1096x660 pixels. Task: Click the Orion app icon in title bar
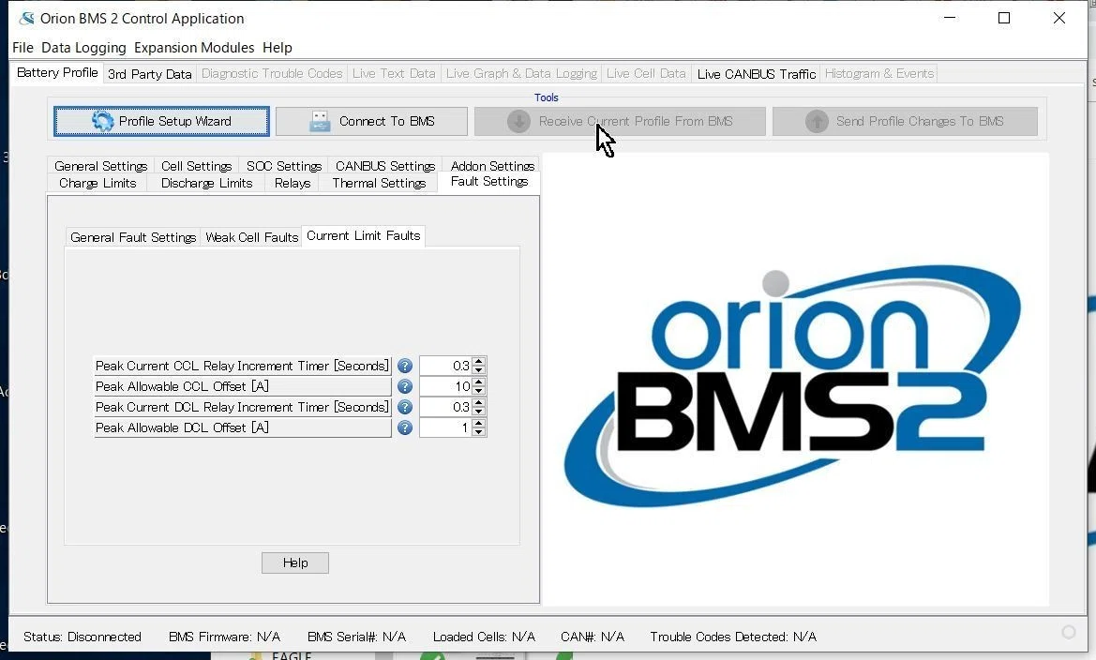coord(26,18)
